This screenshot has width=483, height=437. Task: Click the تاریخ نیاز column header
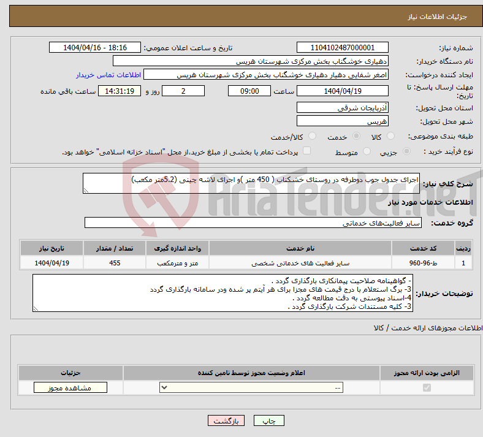tap(51, 248)
